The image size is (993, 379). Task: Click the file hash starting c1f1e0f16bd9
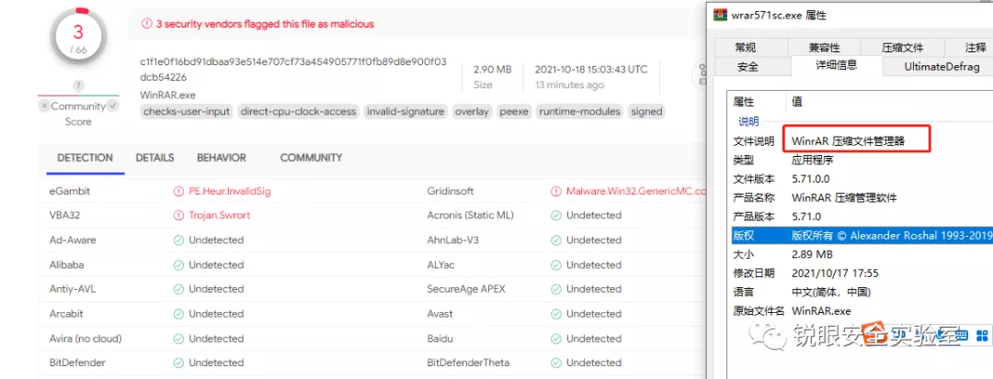pos(293,70)
